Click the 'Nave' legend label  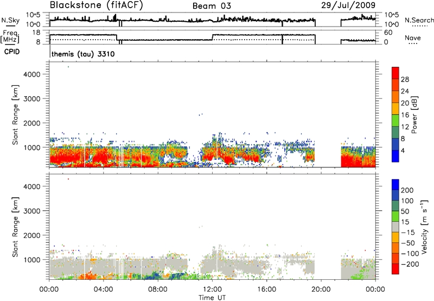[413, 38]
